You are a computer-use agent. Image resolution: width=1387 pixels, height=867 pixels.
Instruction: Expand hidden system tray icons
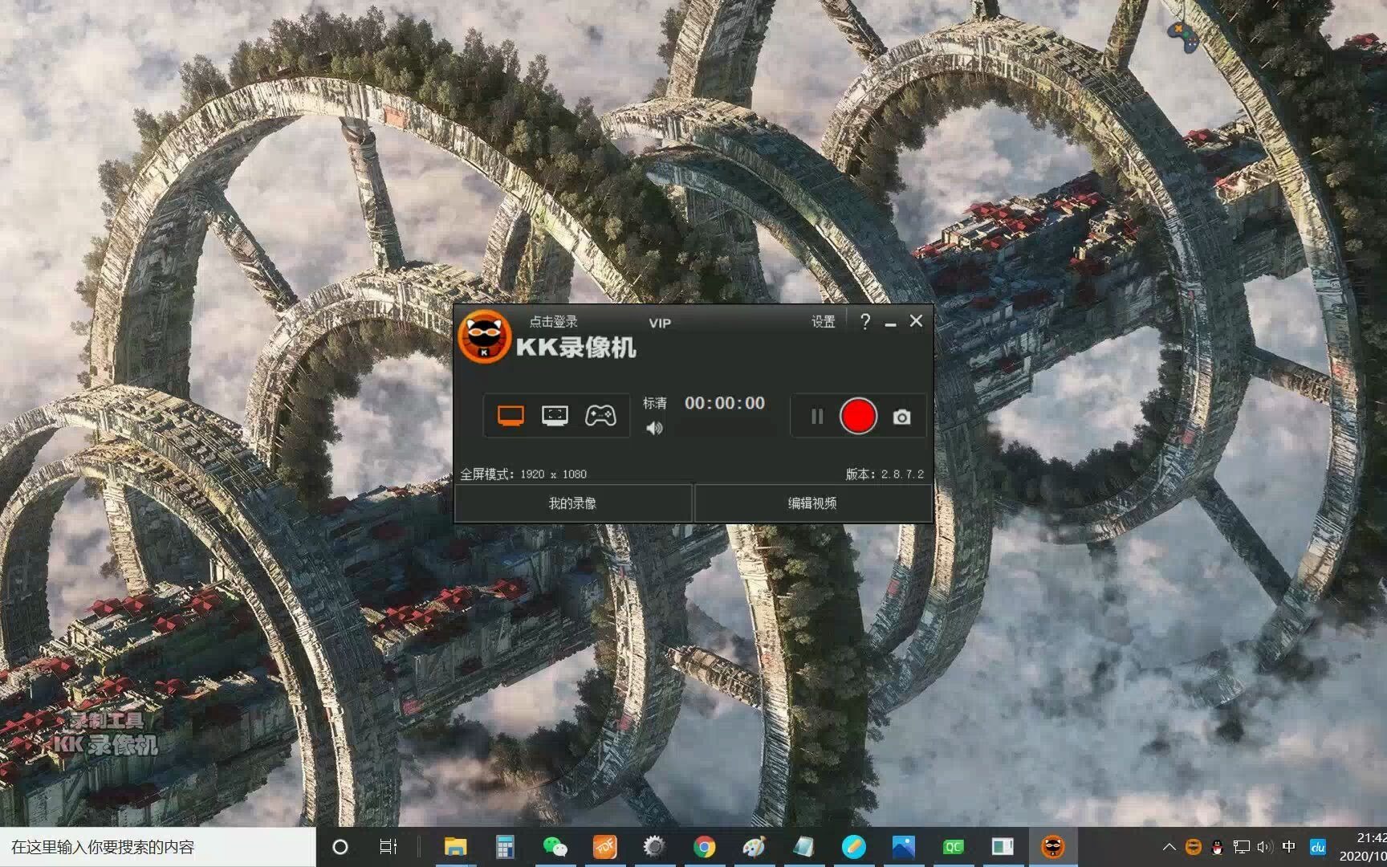1169,847
